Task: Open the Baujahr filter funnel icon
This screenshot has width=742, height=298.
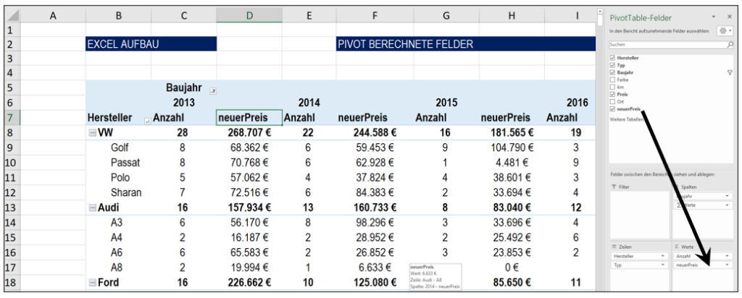Action: coord(729,73)
